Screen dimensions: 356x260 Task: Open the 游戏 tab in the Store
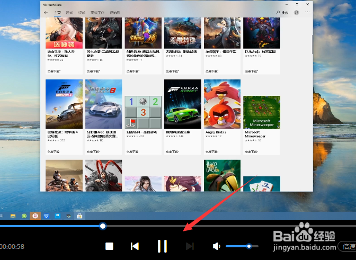[69, 13]
